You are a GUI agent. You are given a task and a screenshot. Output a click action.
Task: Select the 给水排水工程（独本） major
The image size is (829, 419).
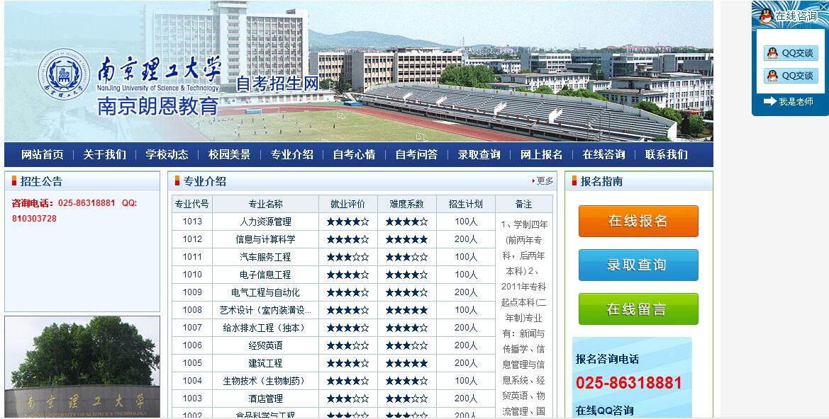(x=265, y=328)
